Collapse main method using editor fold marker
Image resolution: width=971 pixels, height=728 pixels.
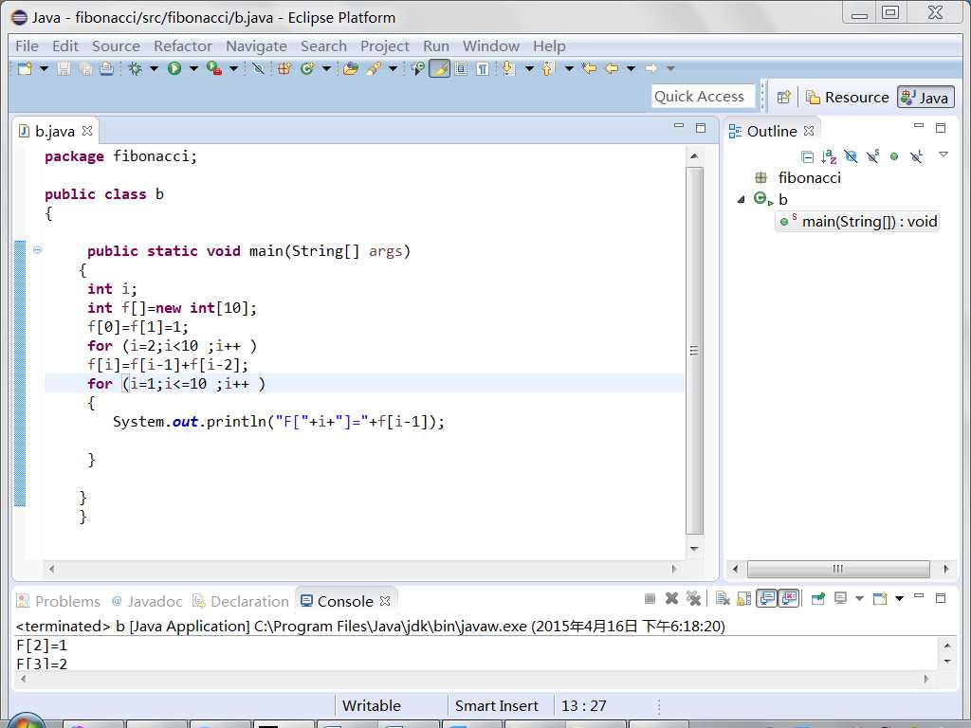coord(37,250)
